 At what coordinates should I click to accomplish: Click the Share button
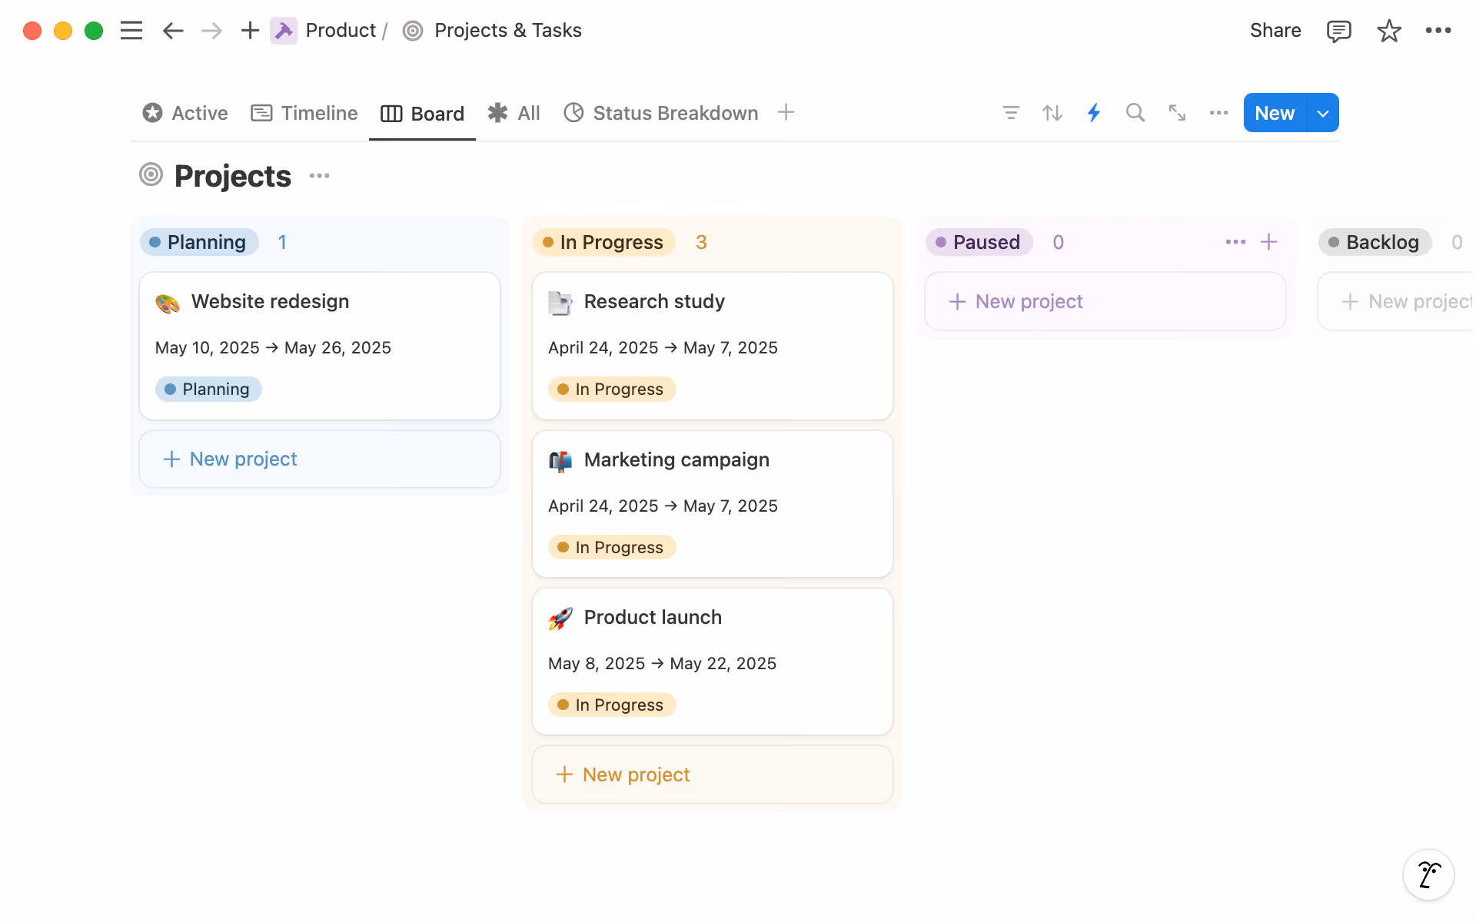(x=1275, y=31)
